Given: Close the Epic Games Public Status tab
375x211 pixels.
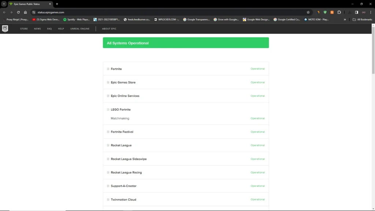Looking at the screenshot, I should (50, 4).
